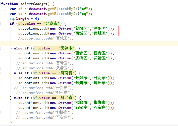Click the first "开封市" Option argument
The height and width of the screenshot is (126, 178).
click(81, 78)
